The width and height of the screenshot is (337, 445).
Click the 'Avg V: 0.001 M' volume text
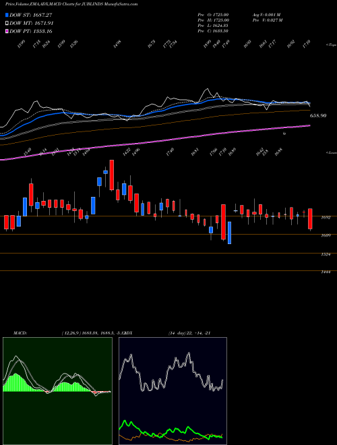click(x=267, y=14)
